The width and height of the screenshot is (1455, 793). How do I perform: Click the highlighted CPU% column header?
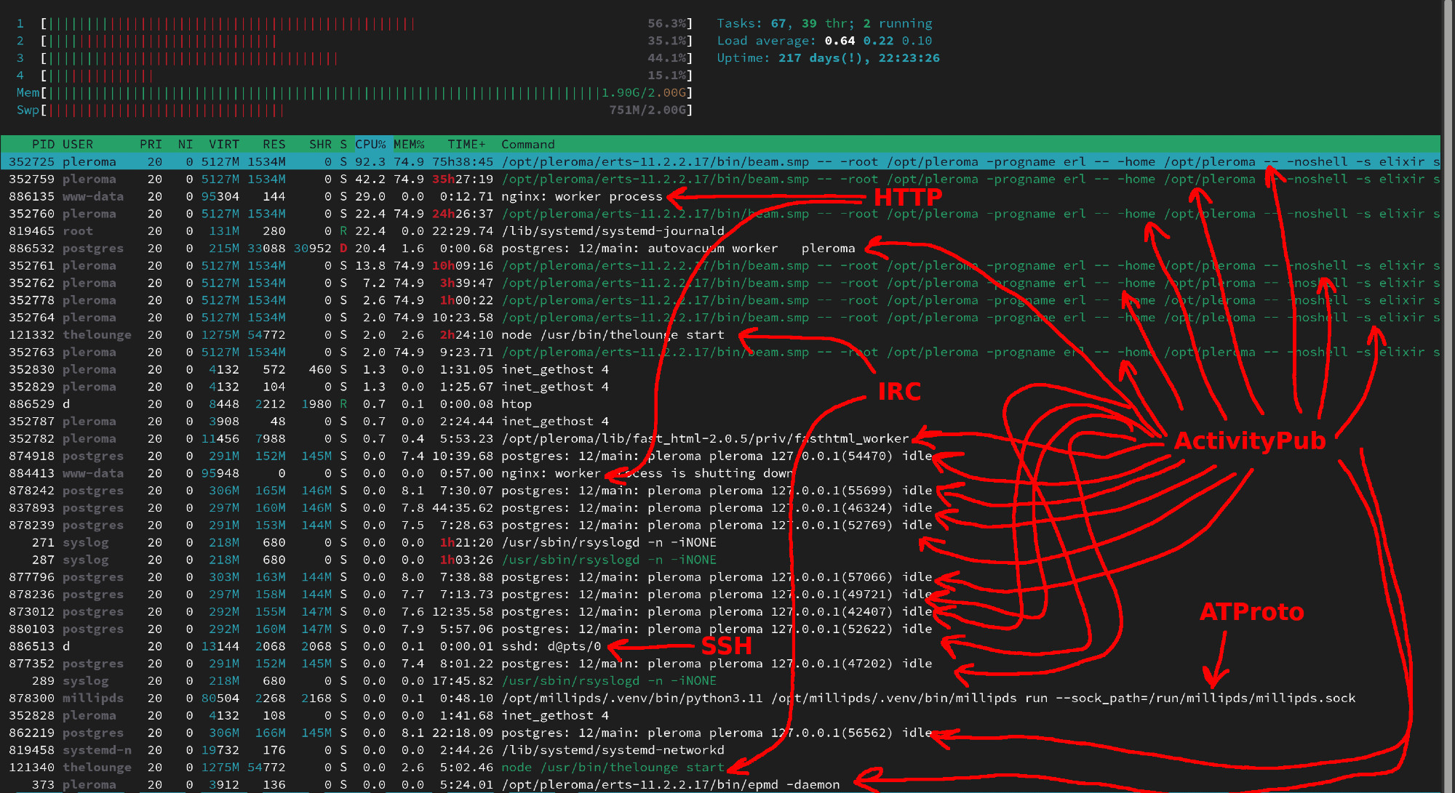point(370,144)
